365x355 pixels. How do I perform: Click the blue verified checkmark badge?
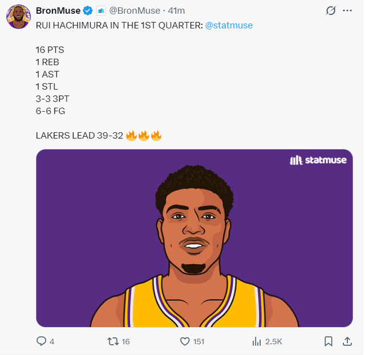click(87, 11)
